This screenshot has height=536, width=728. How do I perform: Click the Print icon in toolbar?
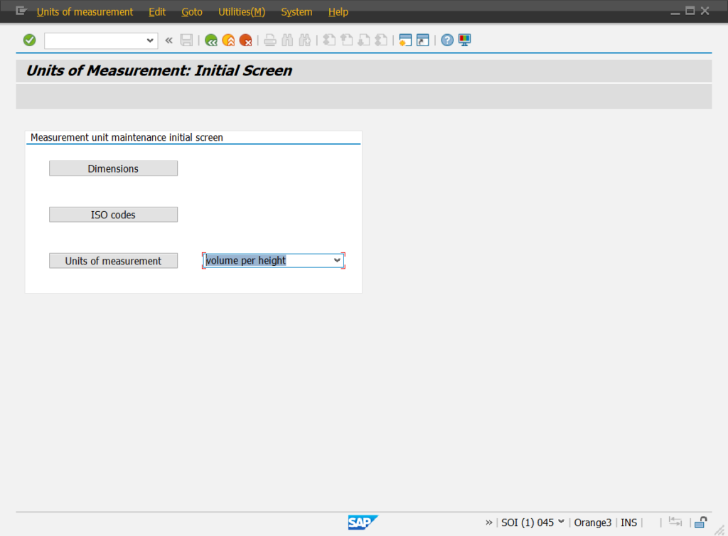point(269,41)
